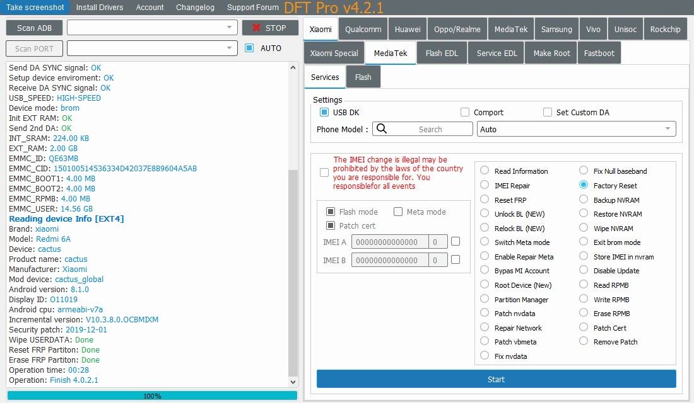Click the Scan PORT button
The image size is (694, 403).
pyautogui.click(x=34, y=48)
